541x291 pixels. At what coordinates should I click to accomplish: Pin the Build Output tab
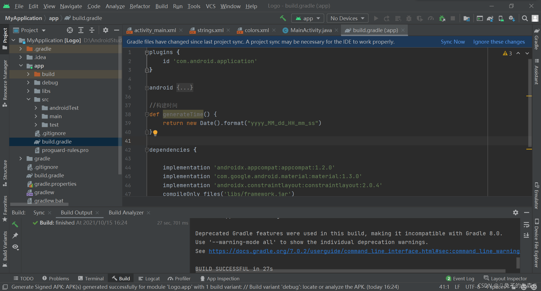pos(15,235)
